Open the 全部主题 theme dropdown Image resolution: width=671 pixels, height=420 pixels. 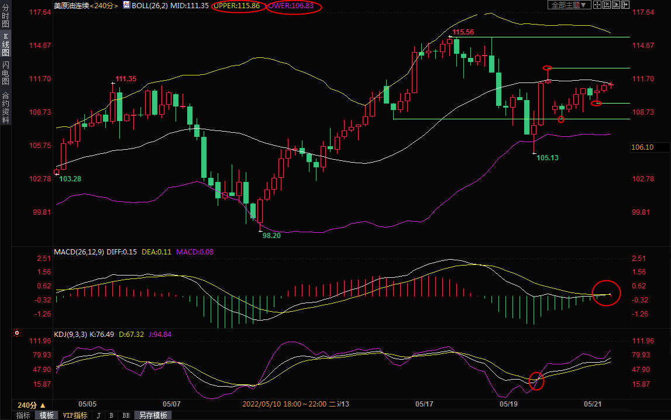tap(567, 5)
